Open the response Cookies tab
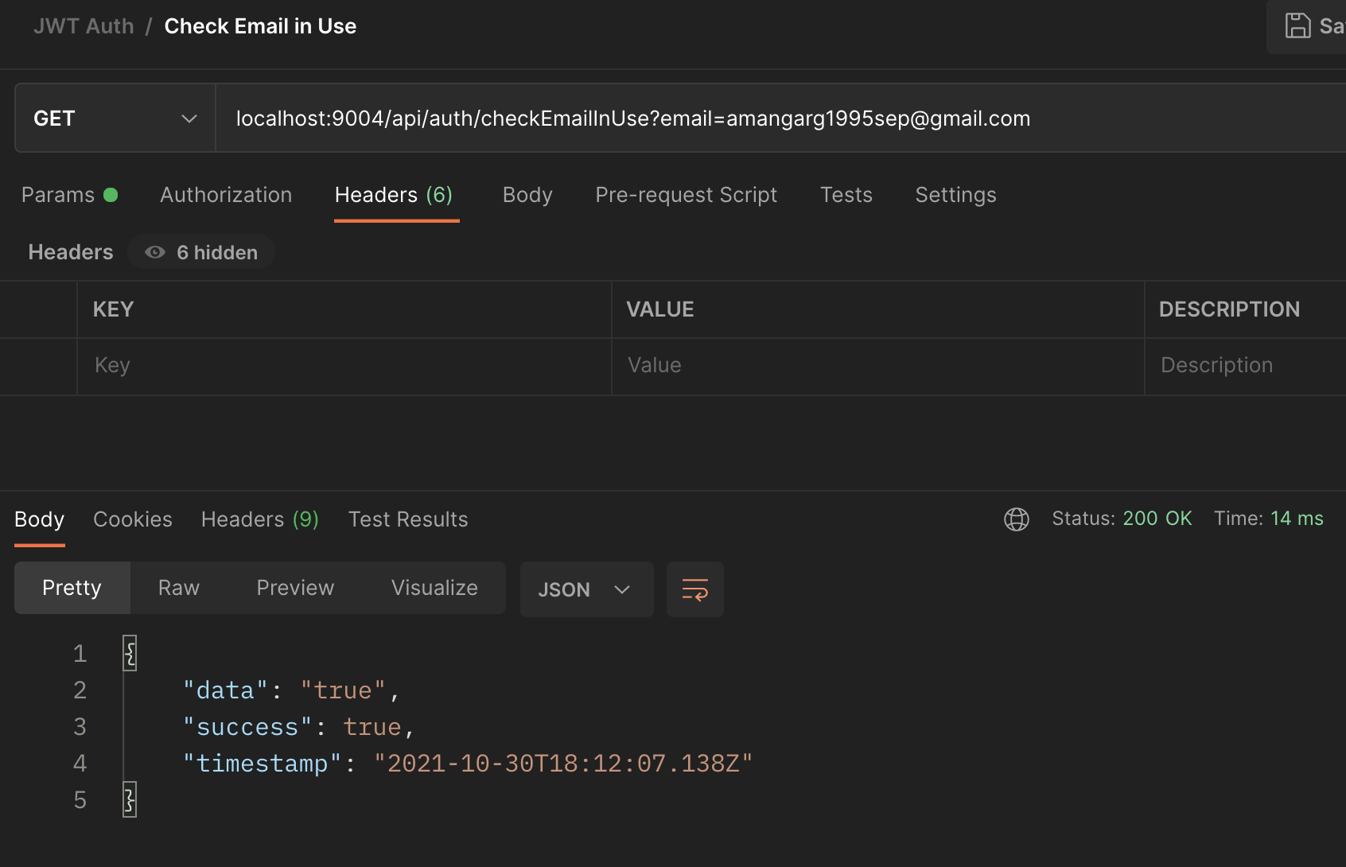The height and width of the screenshot is (867, 1346). coord(133,519)
